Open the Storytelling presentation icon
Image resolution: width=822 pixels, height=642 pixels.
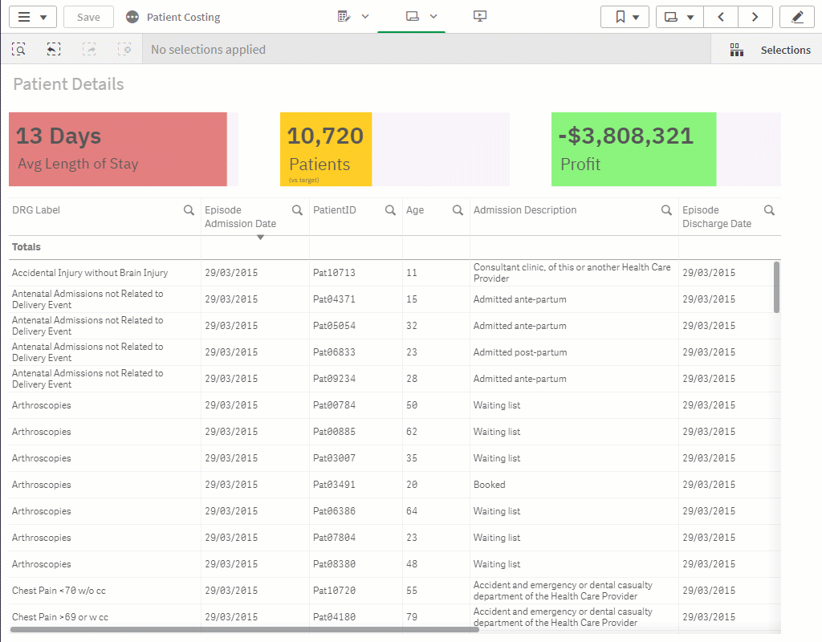[x=480, y=16]
